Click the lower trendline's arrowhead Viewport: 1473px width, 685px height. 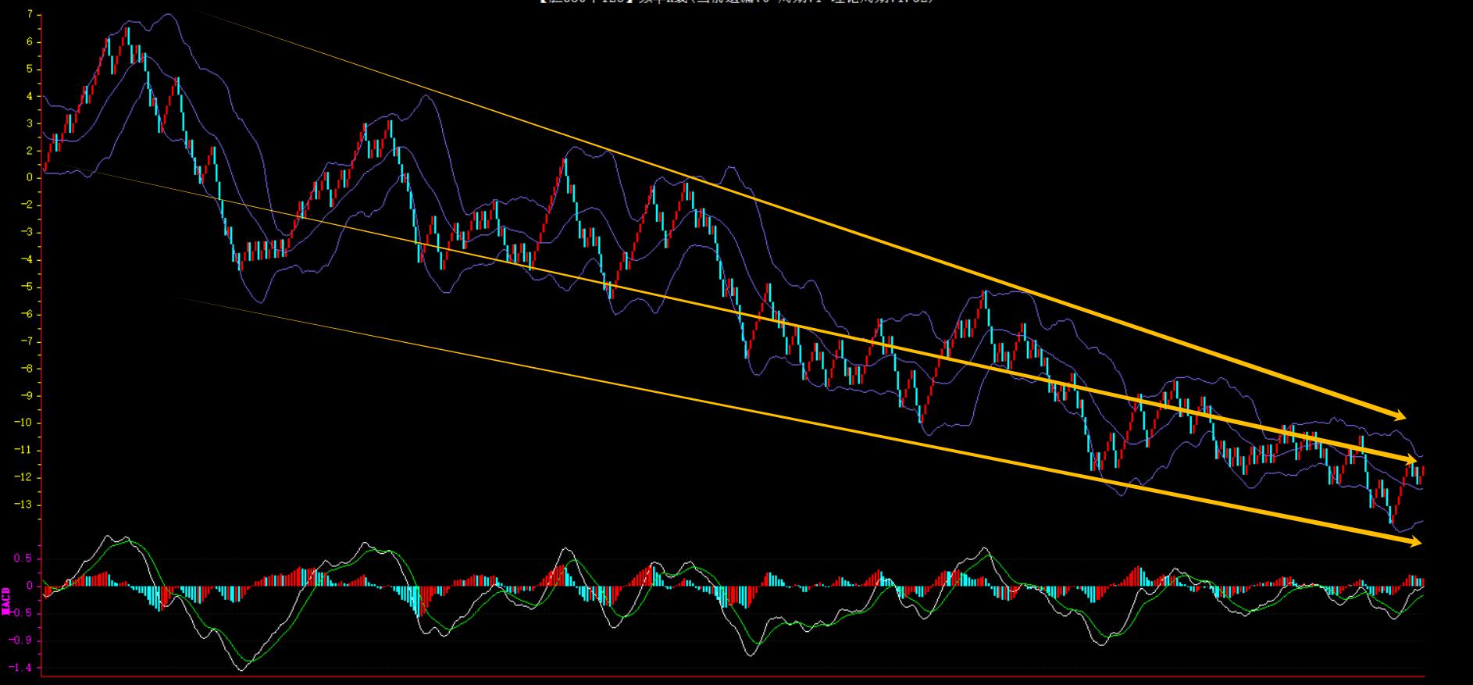(x=1414, y=542)
